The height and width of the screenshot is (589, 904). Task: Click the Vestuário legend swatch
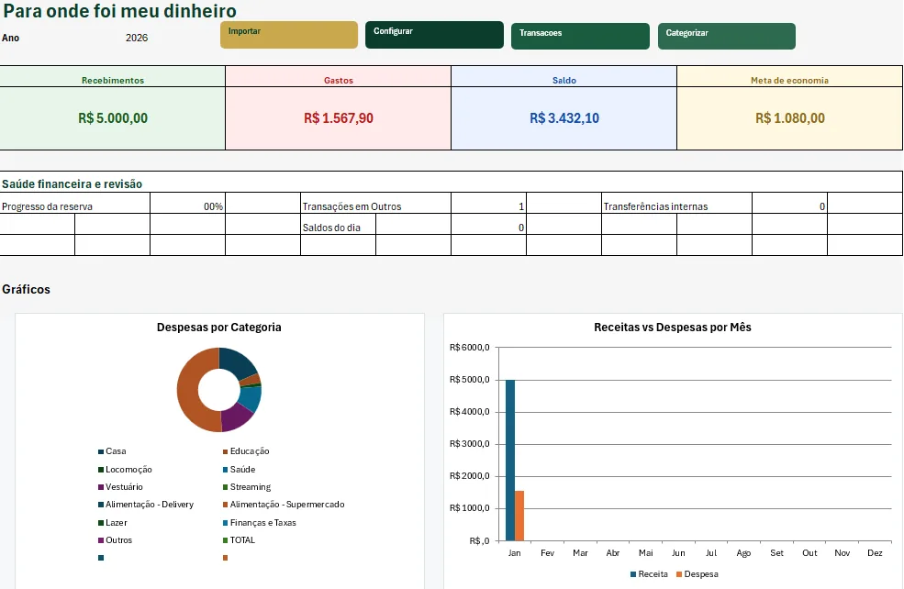point(101,487)
